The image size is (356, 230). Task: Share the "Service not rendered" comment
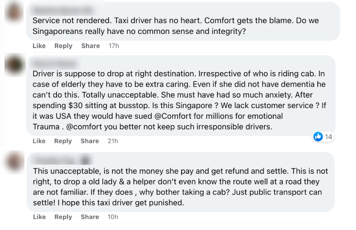[x=90, y=46]
